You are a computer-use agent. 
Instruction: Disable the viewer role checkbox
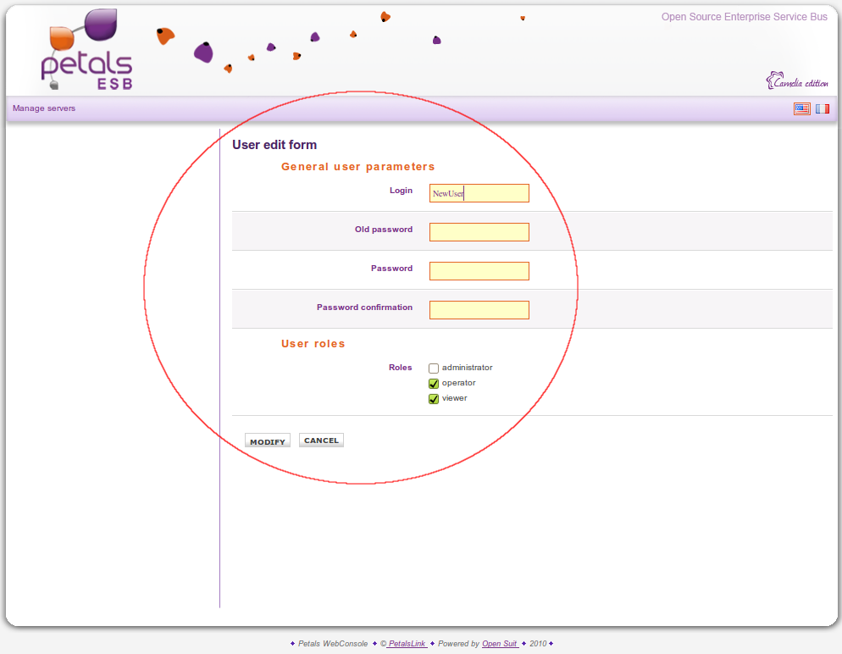pyautogui.click(x=434, y=399)
